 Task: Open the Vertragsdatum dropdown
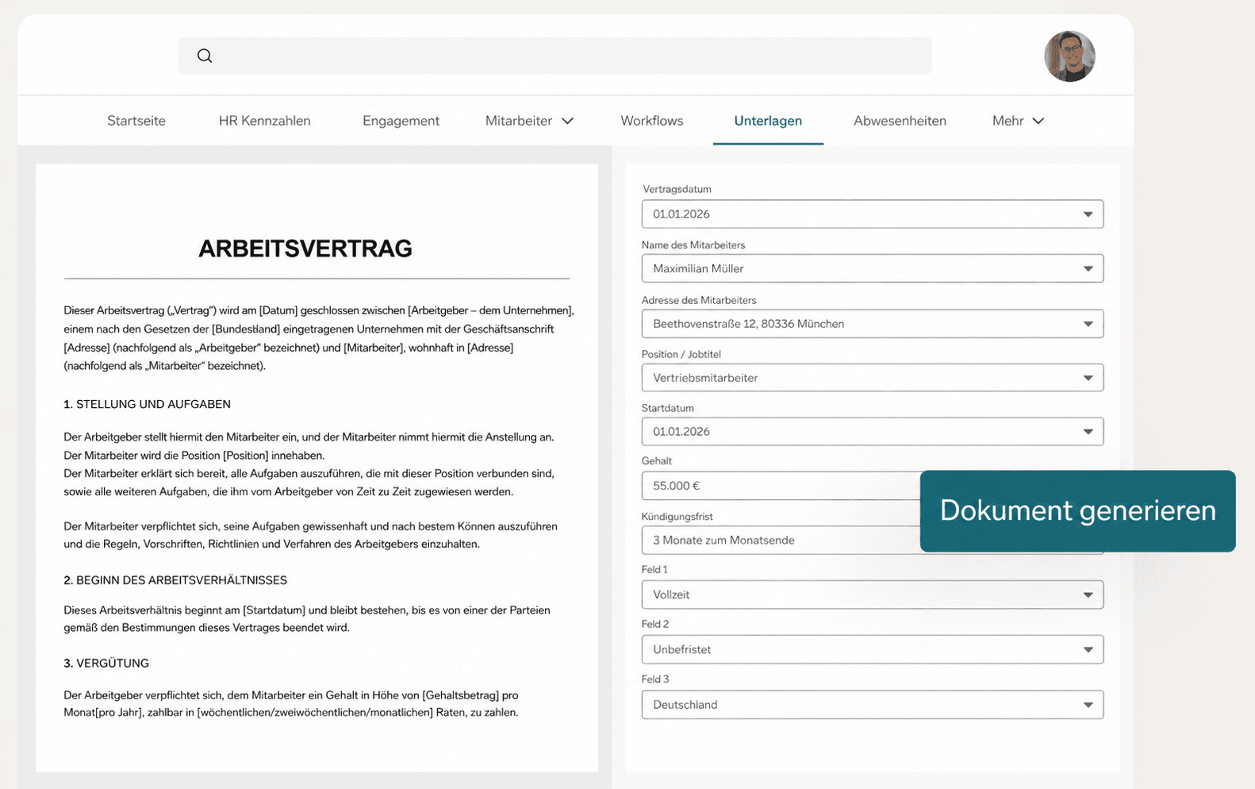point(872,214)
